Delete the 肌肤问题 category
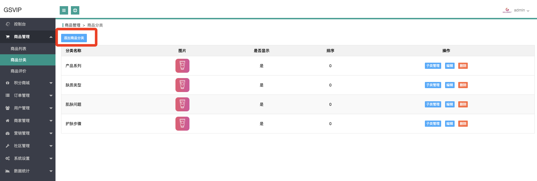This screenshot has width=537, height=181. point(463,104)
